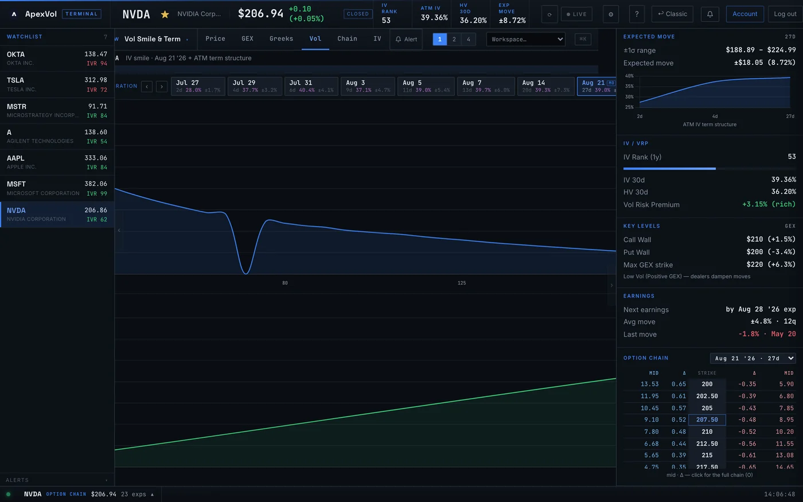Go to the next expiration with the right arrow
803x502 pixels.
tap(162, 87)
